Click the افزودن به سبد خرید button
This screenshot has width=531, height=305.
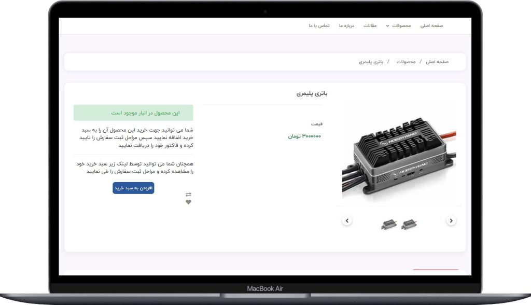point(133,188)
